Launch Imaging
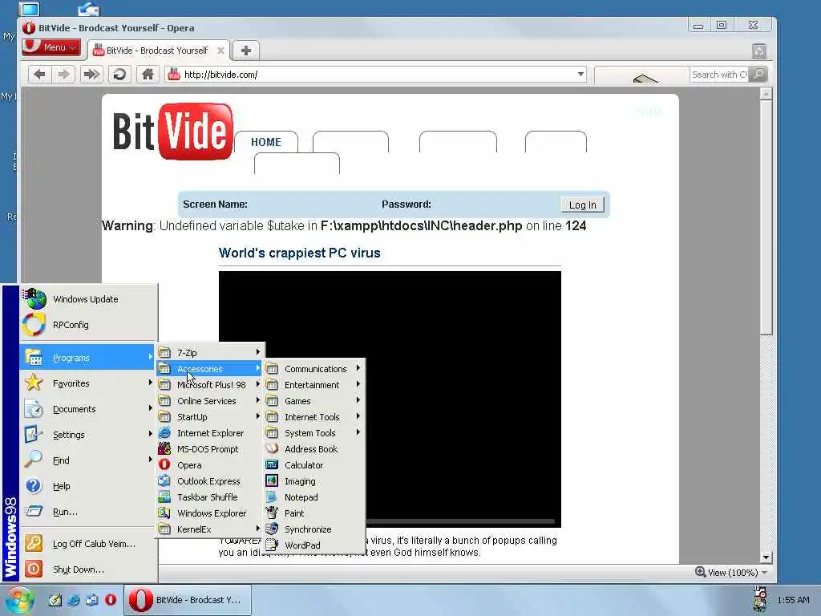 click(x=314, y=481)
